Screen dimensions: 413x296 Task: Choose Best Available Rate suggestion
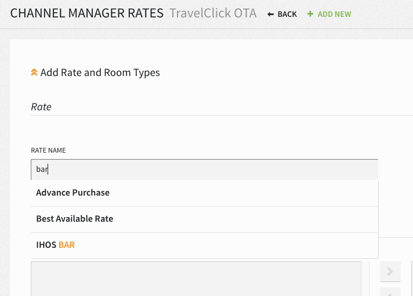204,219
